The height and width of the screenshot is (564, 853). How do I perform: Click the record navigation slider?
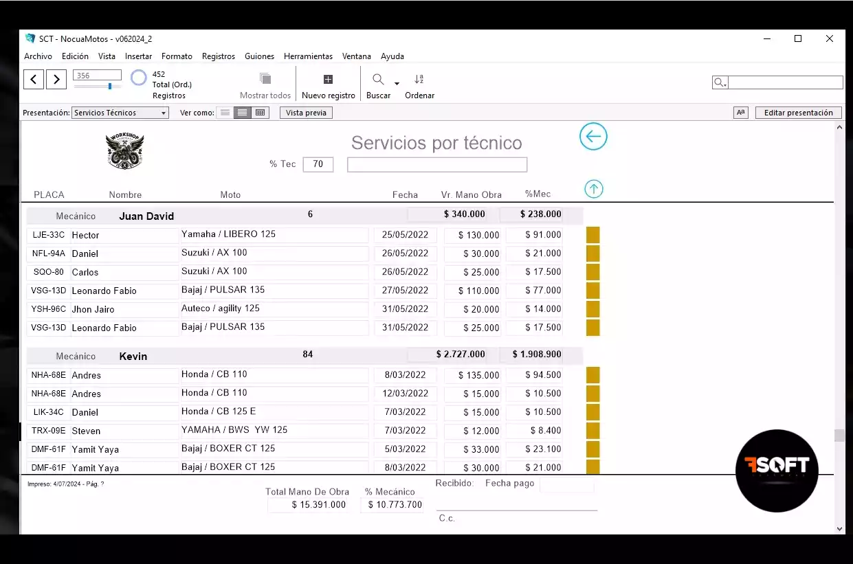(x=98, y=87)
